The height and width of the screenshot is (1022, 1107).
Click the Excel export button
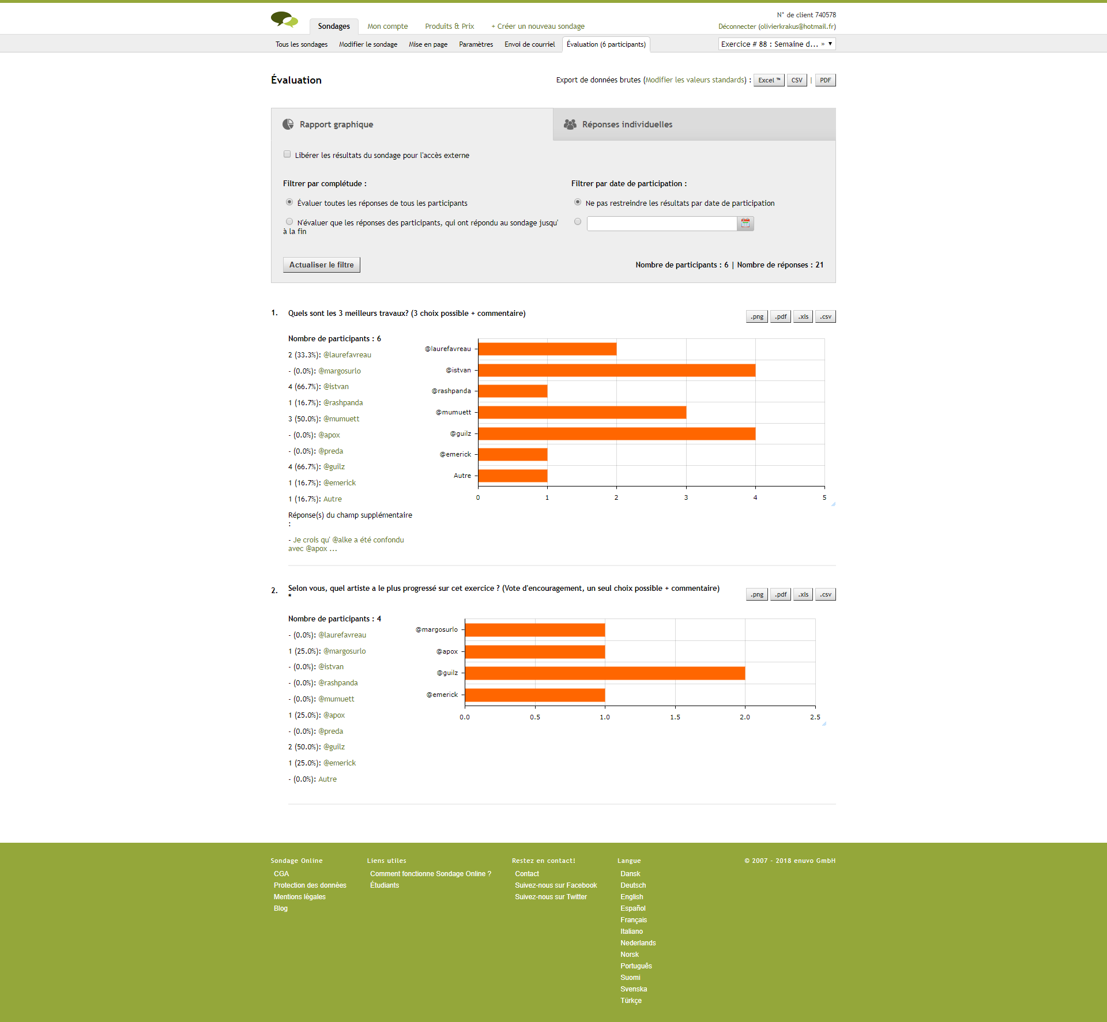coord(769,80)
